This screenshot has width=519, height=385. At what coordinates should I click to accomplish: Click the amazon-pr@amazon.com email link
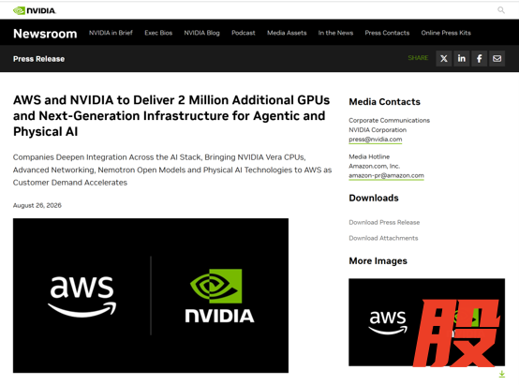tap(386, 175)
